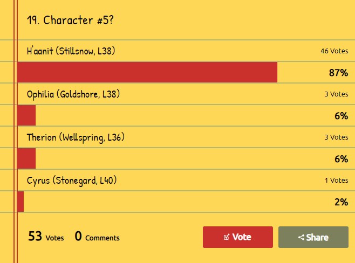This screenshot has width=355, height=263.
Task: Click the 87% red result bar
Action: (x=147, y=72)
